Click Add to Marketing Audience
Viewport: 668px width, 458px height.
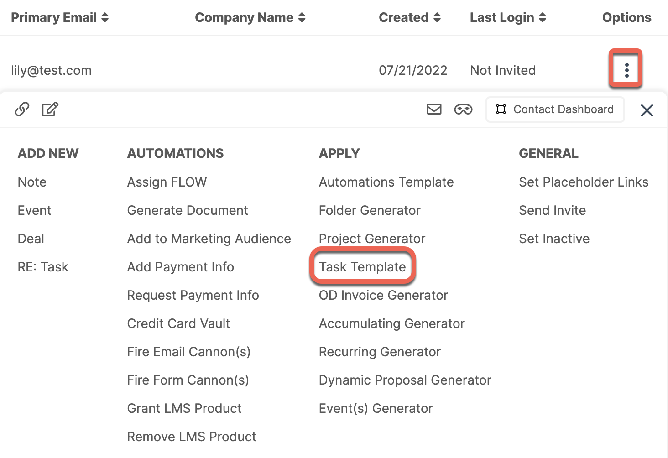tap(209, 239)
